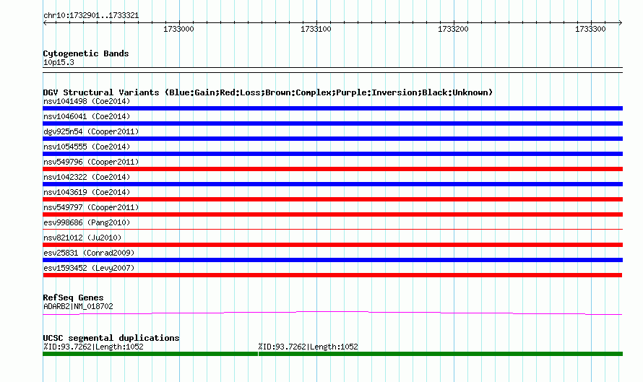Click the nsv1054555 (Coe2014) label
The height and width of the screenshot is (382, 643).
click(87, 147)
